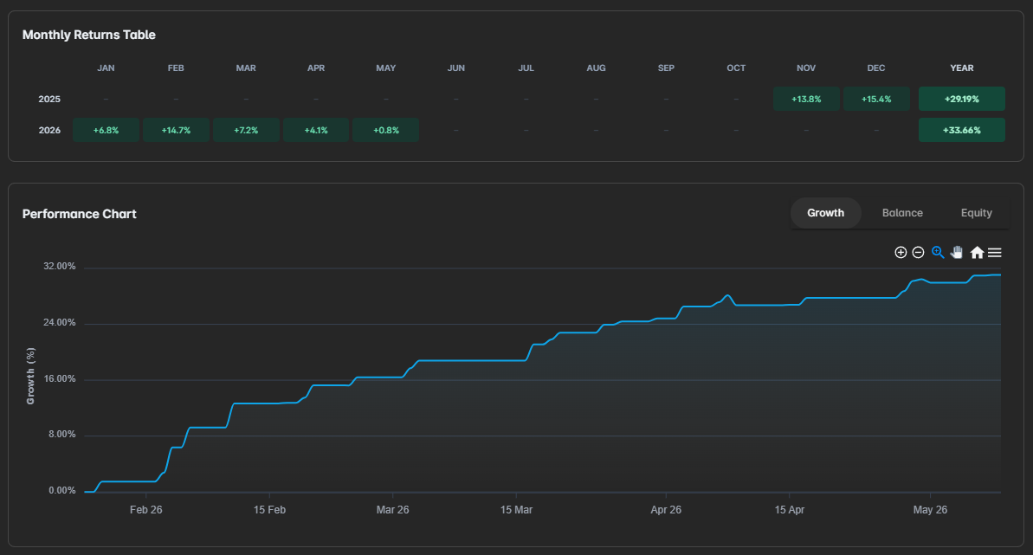
Task: Select the December 2025 +15.4% cell
Action: pyautogui.click(x=876, y=99)
